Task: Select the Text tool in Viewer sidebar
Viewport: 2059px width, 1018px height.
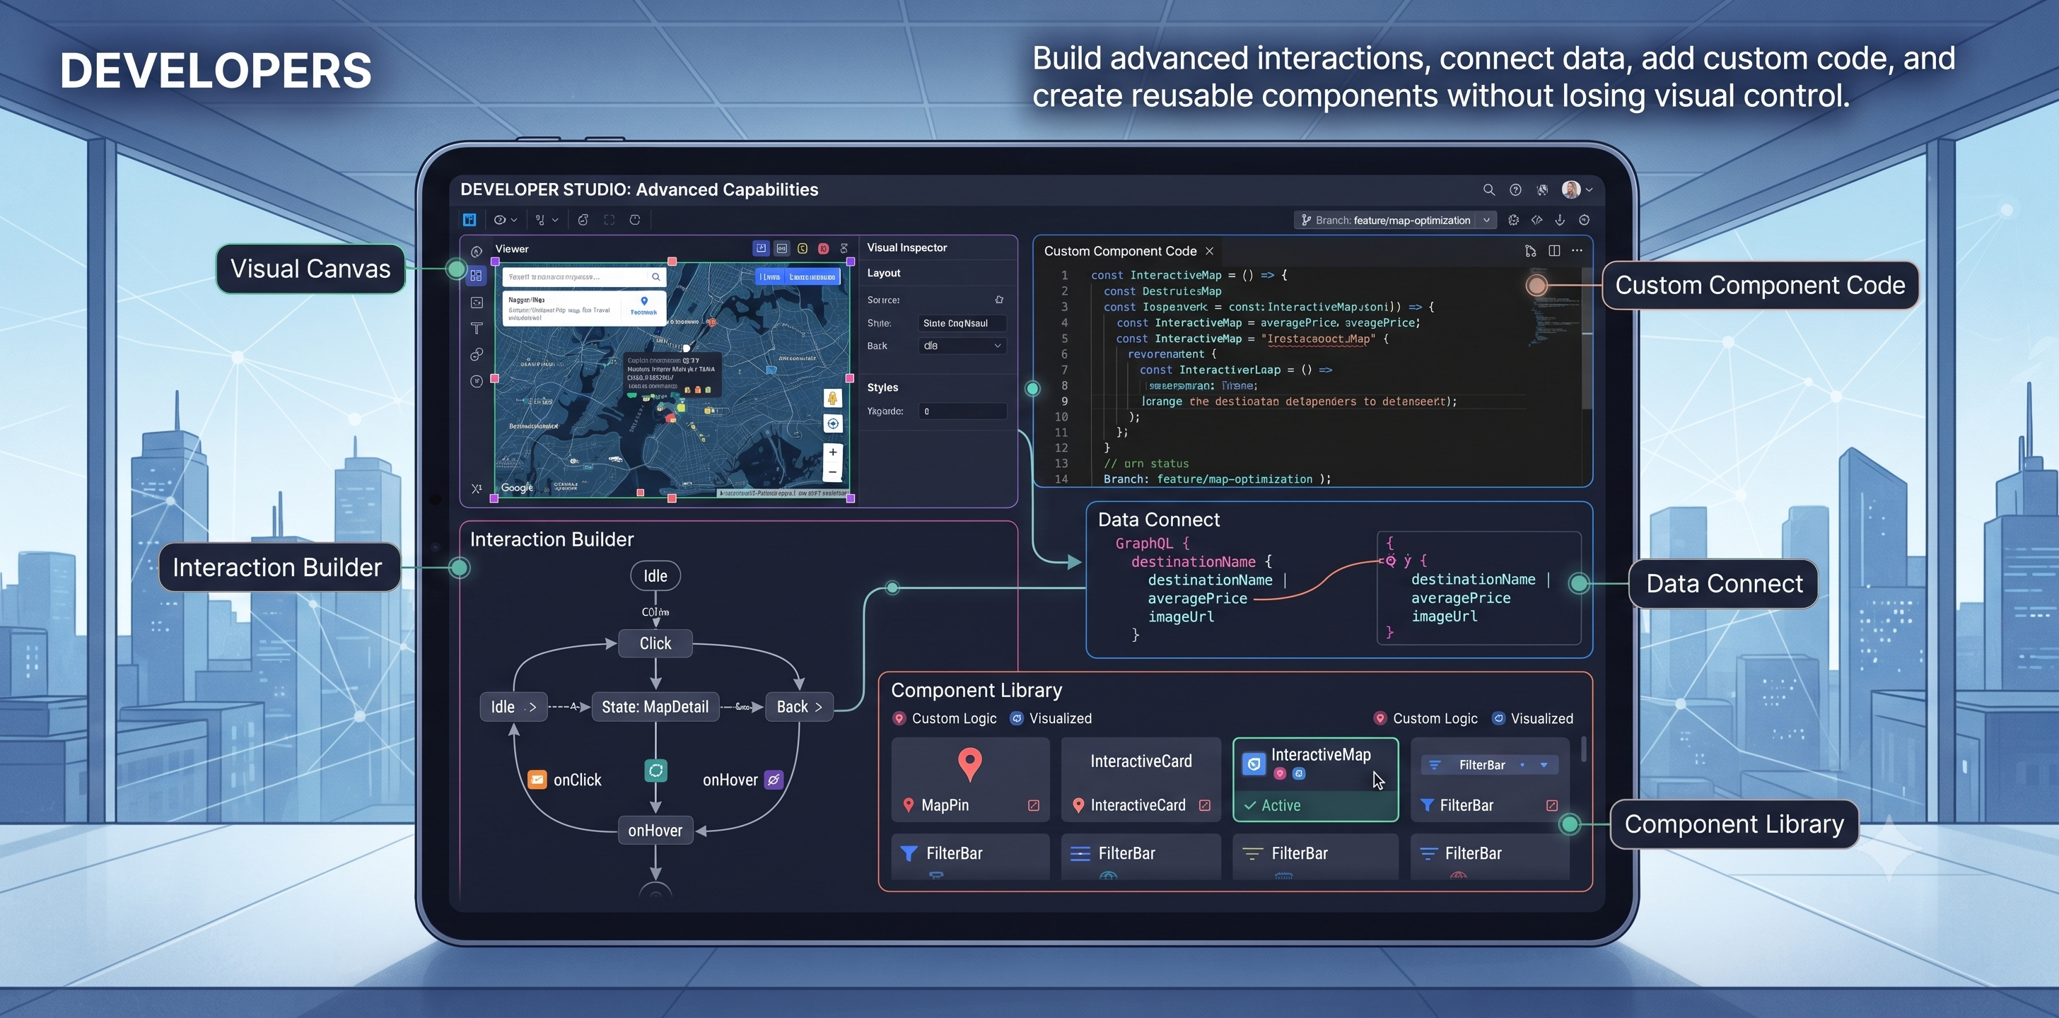Action: tap(477, 329)
